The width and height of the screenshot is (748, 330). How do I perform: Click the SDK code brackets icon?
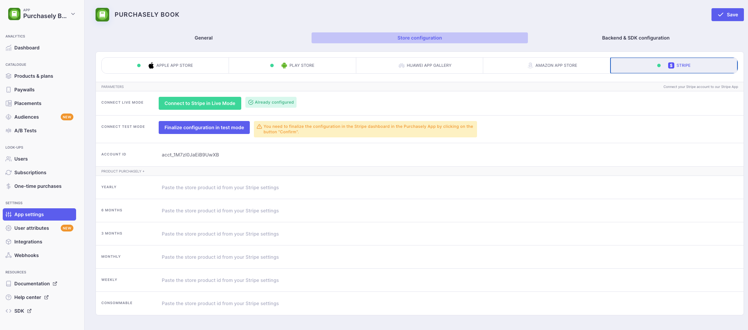[x=9, y=311]
